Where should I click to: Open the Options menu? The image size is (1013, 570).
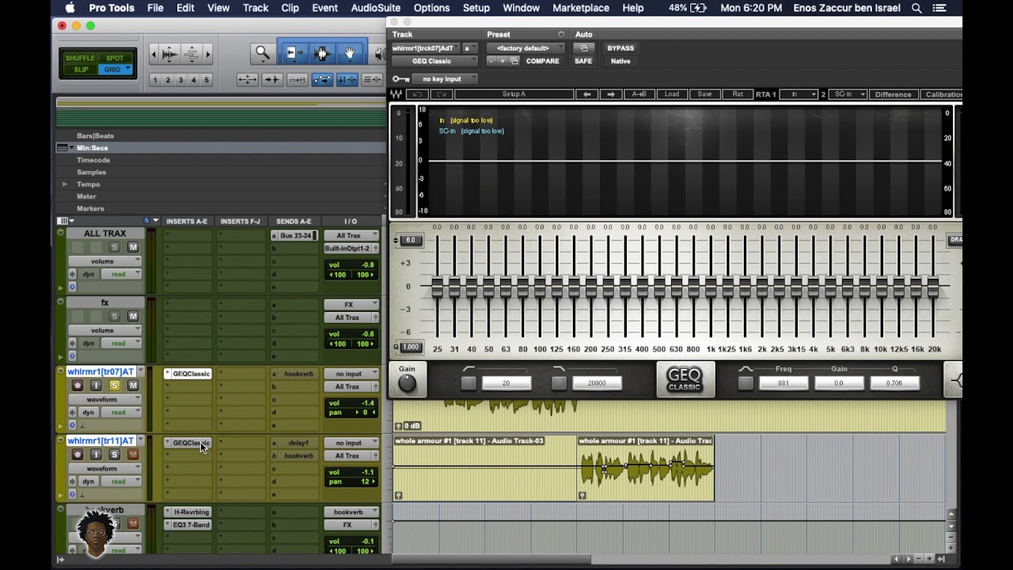click(x=431, y=8)
